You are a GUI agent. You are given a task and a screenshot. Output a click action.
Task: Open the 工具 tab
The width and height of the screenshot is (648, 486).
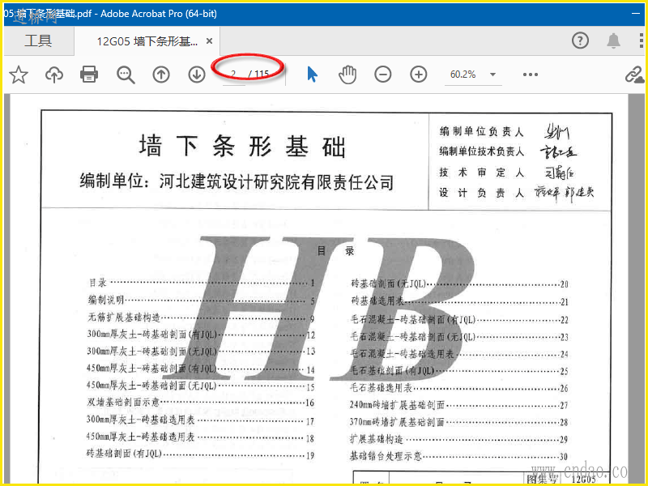38,41
